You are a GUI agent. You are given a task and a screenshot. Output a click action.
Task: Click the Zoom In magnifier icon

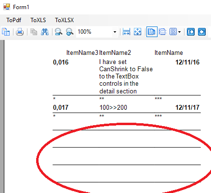70,32
